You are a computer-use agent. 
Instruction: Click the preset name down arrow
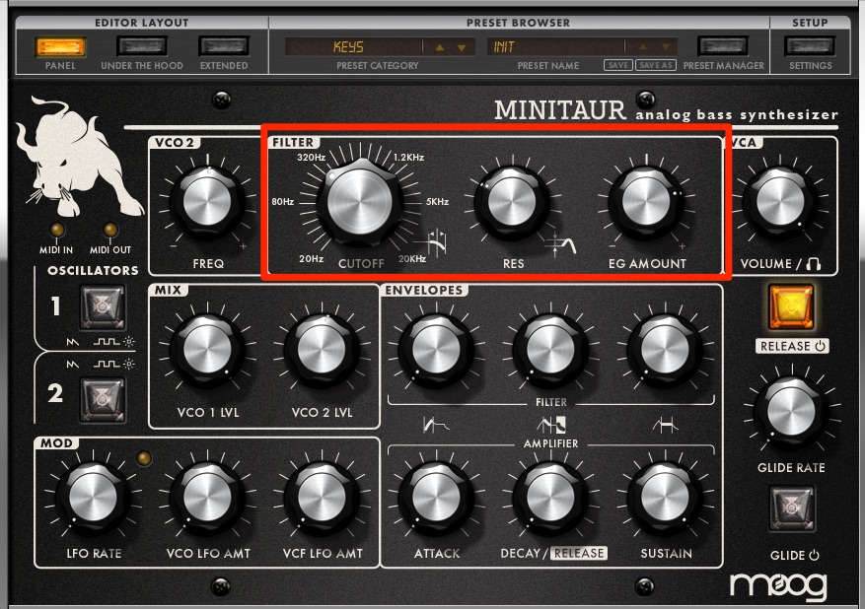[666, 47]
